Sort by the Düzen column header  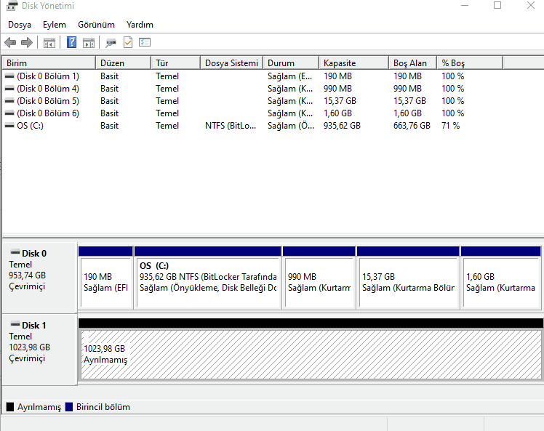pyautogui.click(x=123, y=63)
